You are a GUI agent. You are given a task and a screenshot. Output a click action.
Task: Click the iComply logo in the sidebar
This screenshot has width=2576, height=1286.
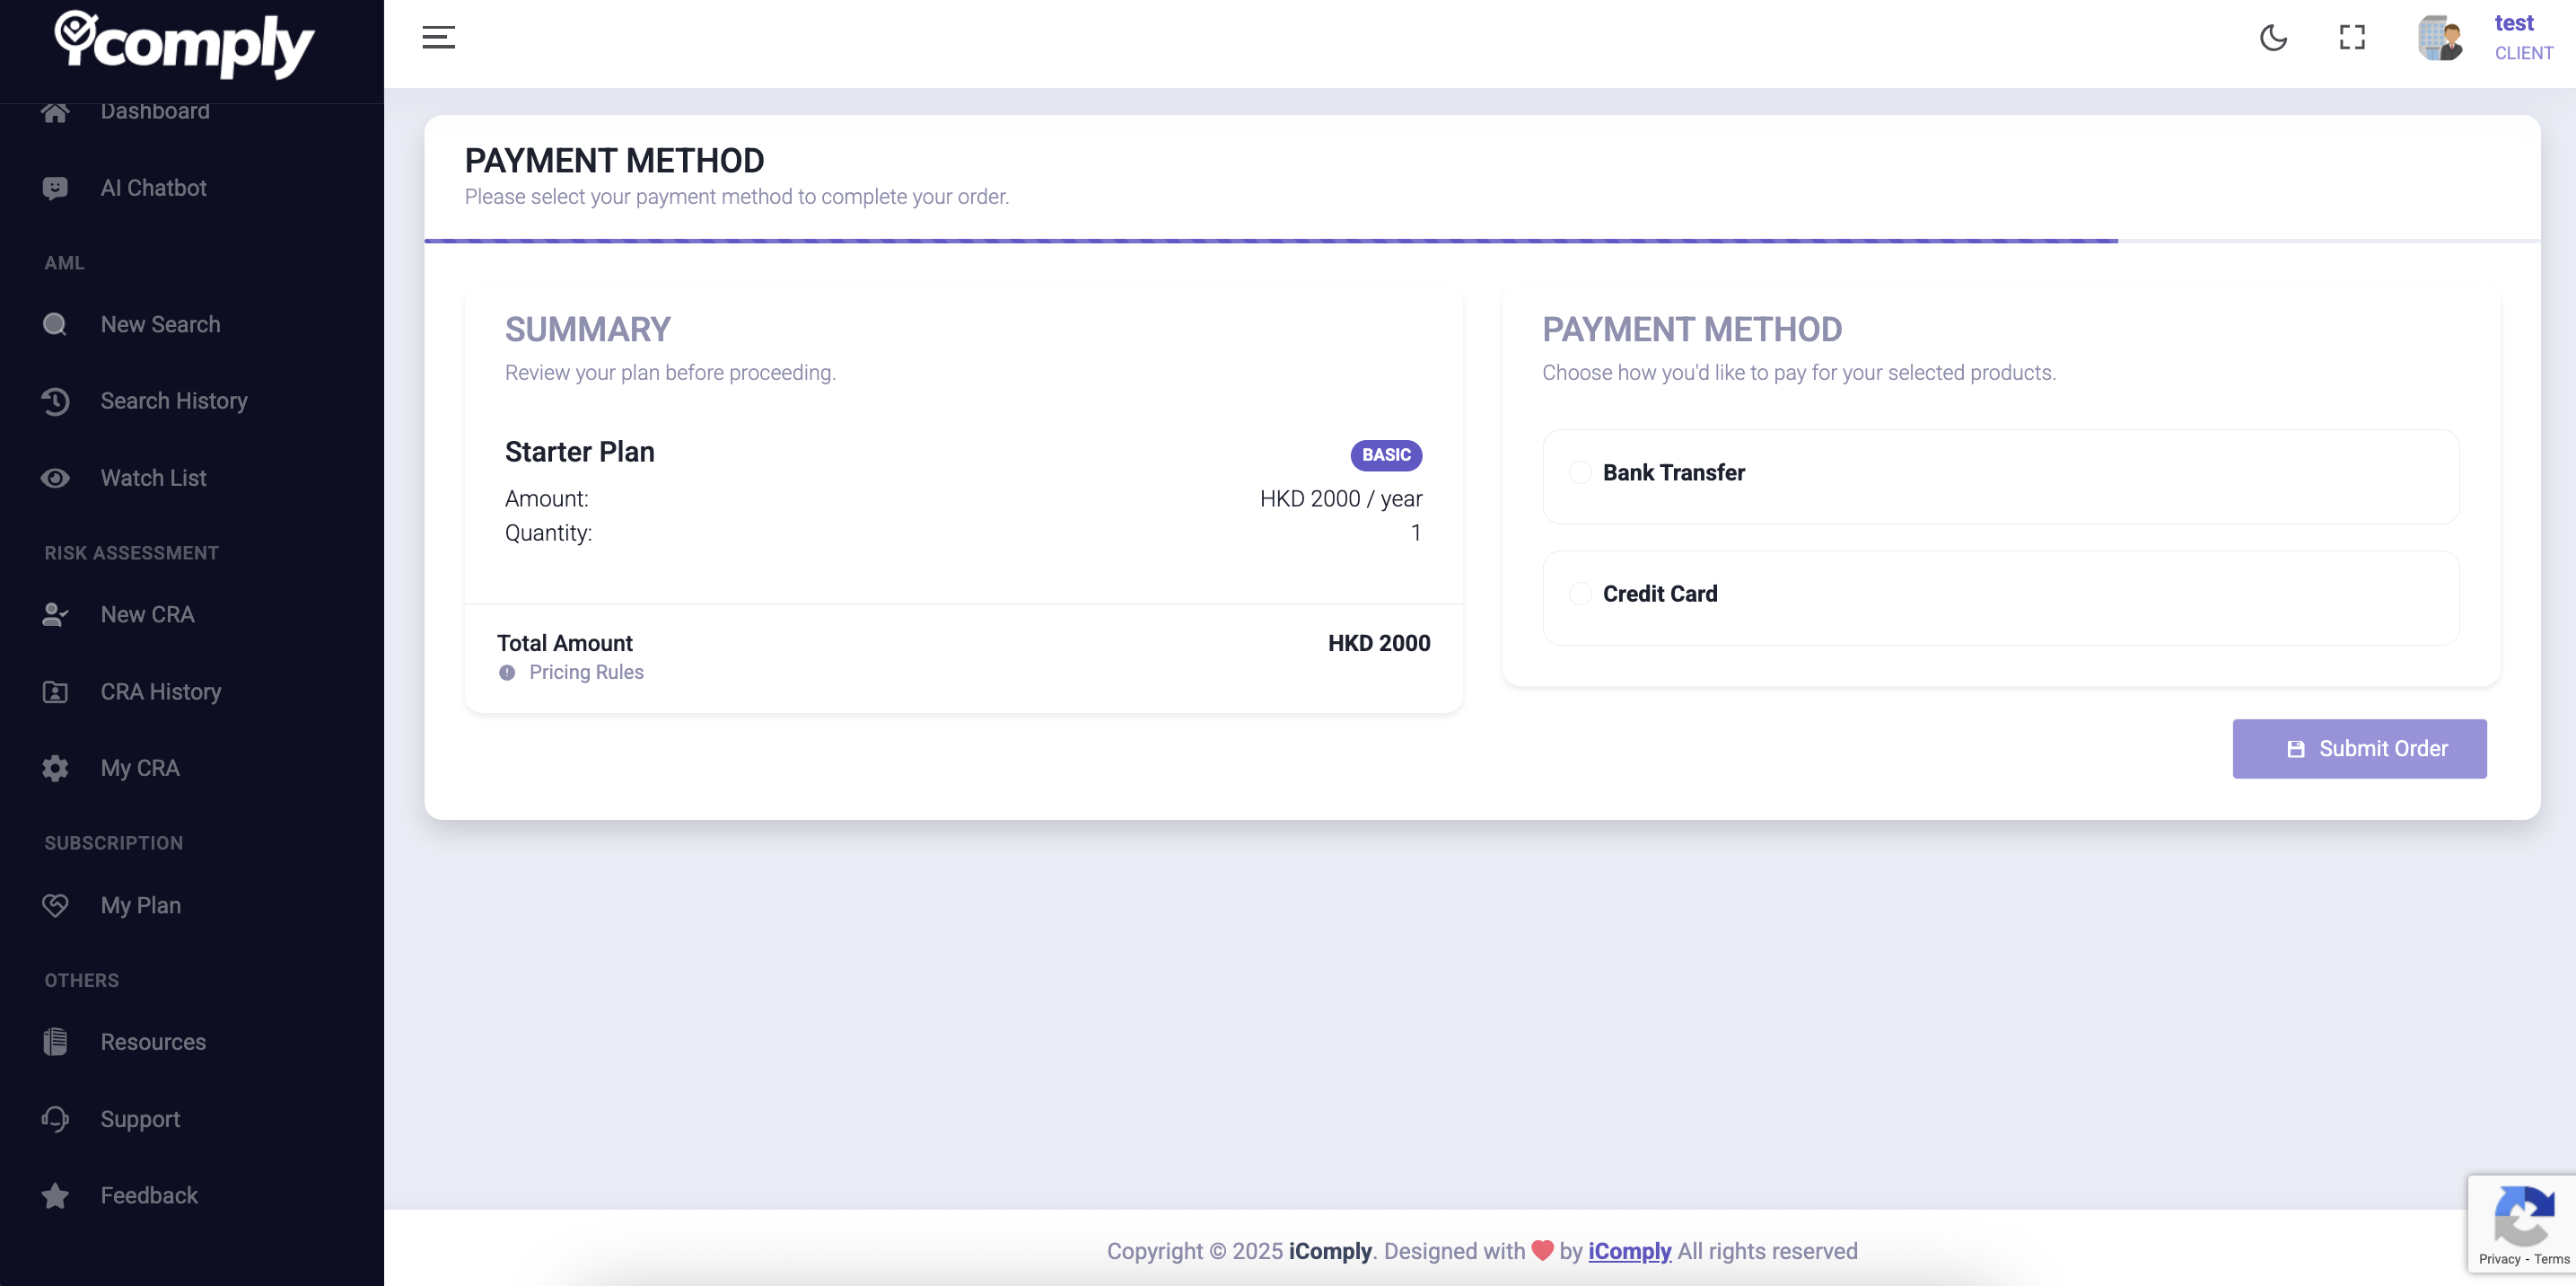click(x=184, y=43)
